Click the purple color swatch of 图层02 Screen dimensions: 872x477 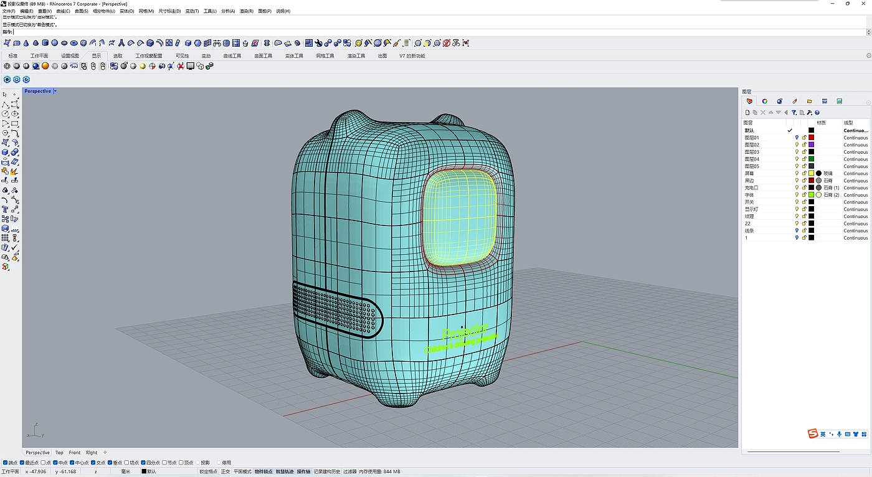[x=811, y=145]
